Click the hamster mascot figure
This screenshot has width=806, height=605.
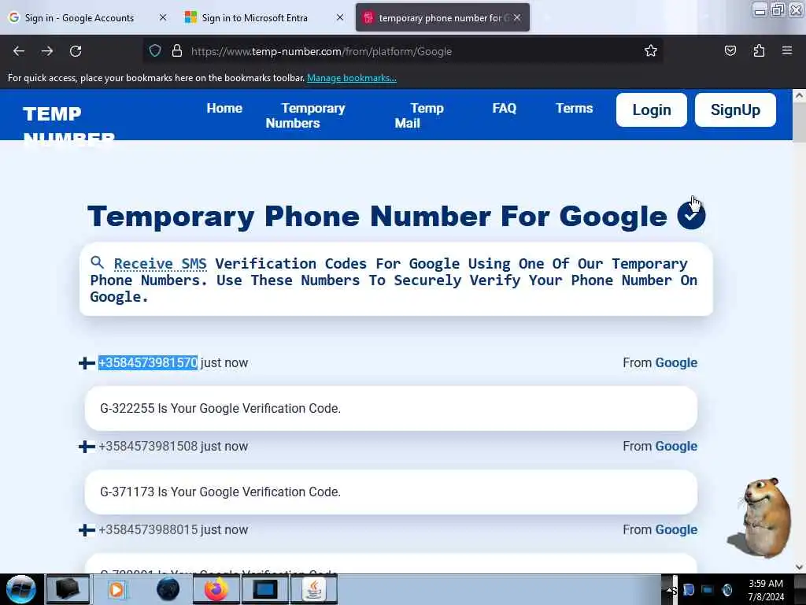point(760,517)
